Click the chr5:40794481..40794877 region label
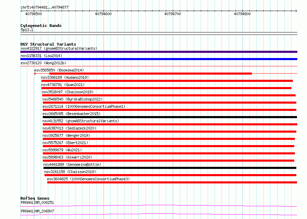307x219 pixels. tap(44, 7)
